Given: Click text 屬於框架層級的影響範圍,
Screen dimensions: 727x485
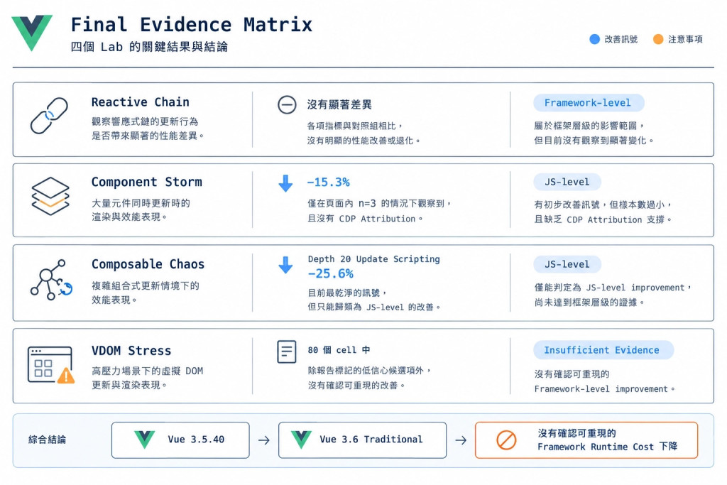Looking at the screenshot, I should (589, 126).
